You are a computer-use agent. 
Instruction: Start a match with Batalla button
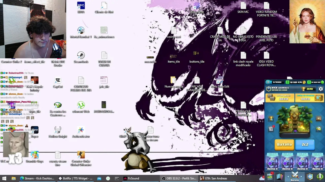click(284, 145)
